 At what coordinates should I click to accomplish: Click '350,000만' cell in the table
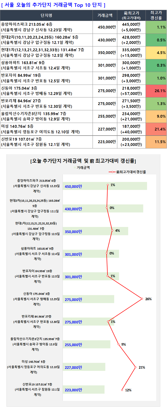pyautogui.click(x=105, y=53)
